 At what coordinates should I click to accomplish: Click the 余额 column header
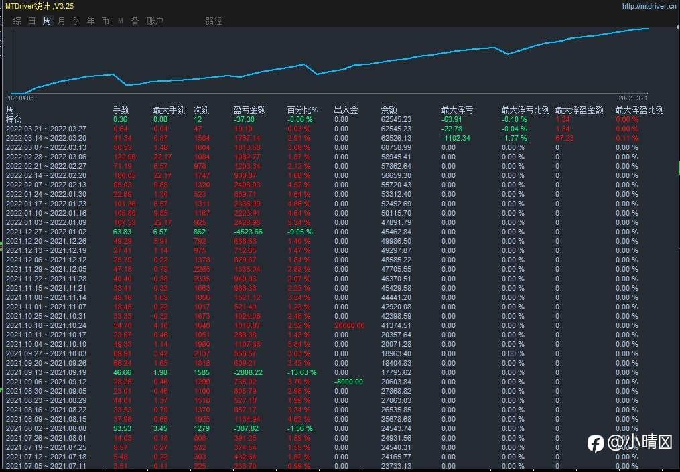pos(389,110)
